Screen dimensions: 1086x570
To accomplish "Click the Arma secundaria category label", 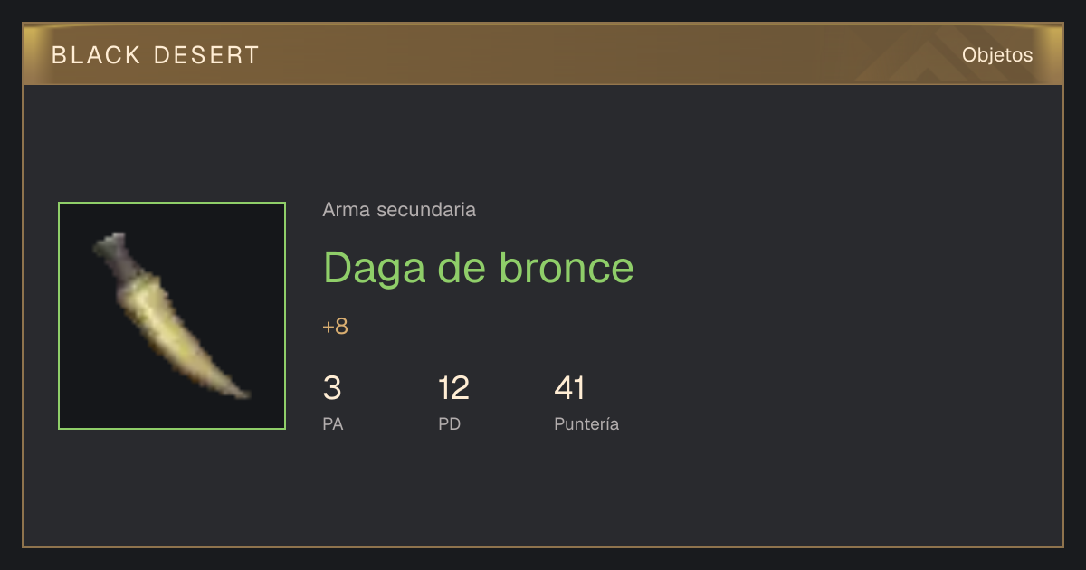I will (399, 210).
